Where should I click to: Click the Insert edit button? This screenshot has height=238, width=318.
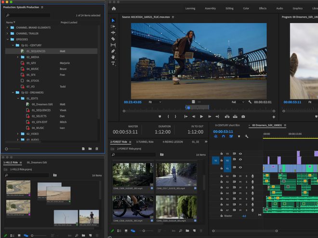pyautogui.click(x=227, y=116)
